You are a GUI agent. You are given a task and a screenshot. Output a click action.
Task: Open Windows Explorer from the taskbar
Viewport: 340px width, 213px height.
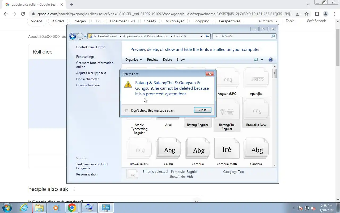pos(39,208)
